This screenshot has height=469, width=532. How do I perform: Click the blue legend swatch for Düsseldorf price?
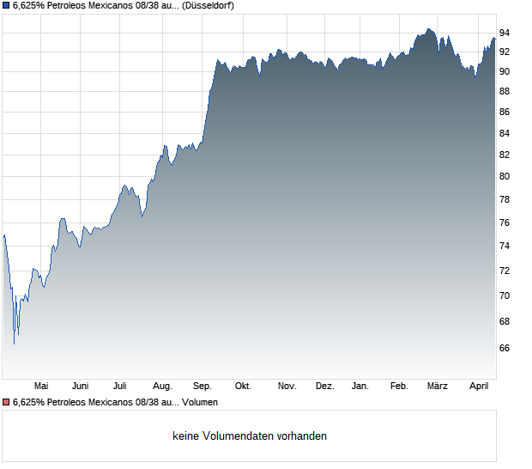pyautogui.click(x=6, y=6)
